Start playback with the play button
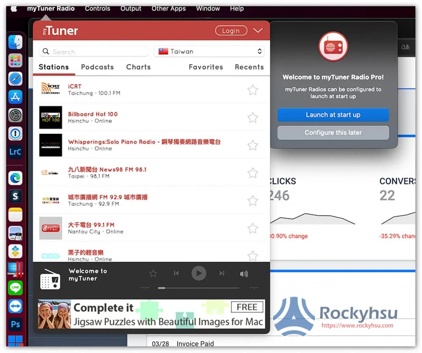The image size is (422, 353). click(x=199, y=273)
